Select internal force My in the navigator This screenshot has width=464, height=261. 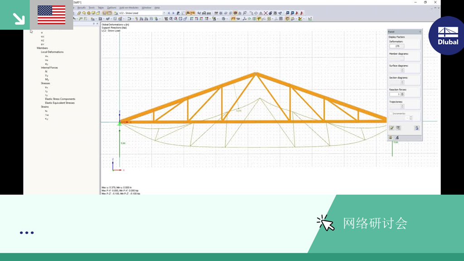tap(47, 79)
